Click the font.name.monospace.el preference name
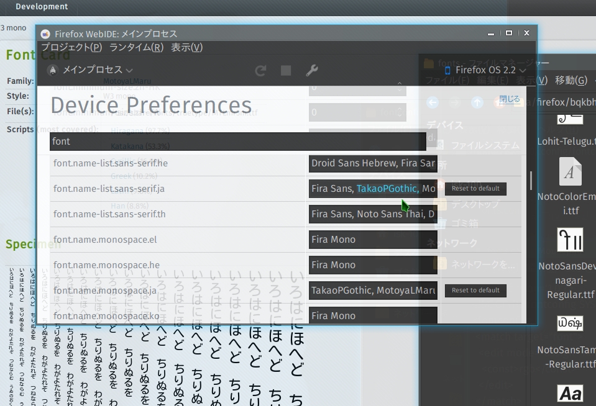This screenshot has height=406, width=596. point(105,240)
